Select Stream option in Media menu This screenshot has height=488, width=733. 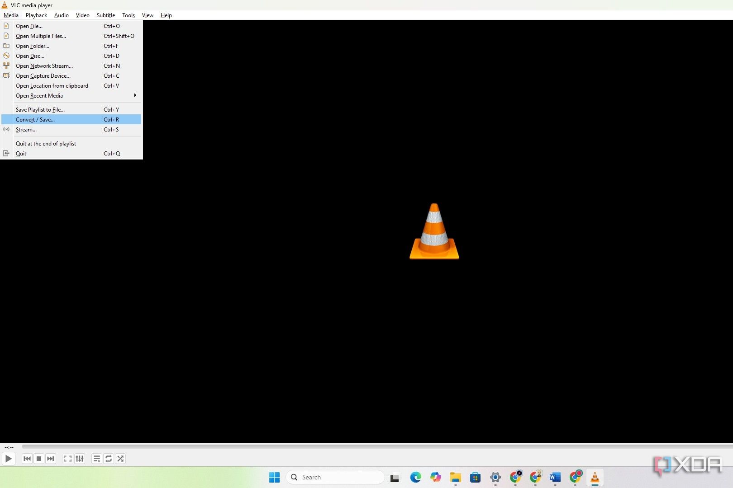[x=71, y=130]
